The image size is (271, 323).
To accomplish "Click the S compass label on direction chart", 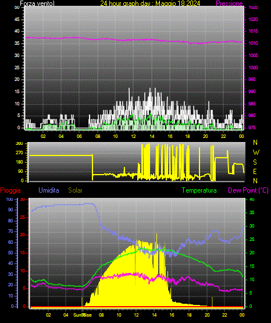I will [255, 162].
